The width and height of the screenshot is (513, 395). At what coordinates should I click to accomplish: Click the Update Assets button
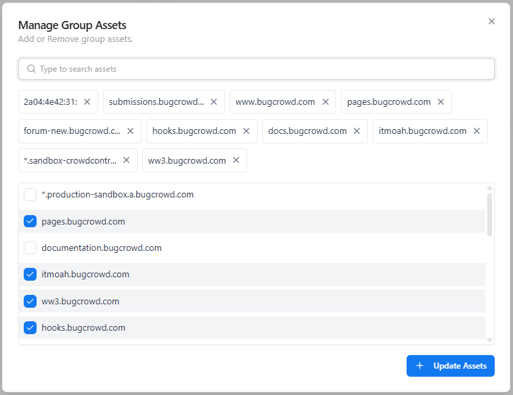(451, 366)
